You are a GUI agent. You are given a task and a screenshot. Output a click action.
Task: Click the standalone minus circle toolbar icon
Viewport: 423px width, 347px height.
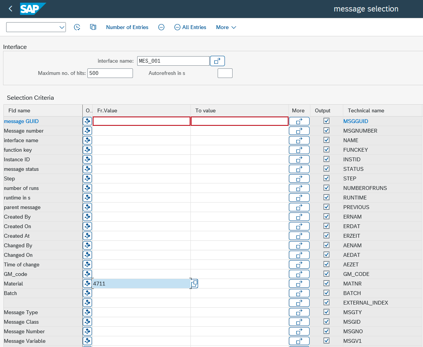[x=161, y=27]
